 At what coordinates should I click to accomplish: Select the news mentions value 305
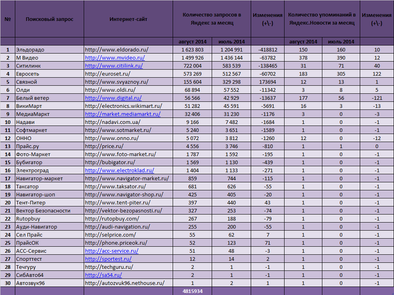coord(341,74)
